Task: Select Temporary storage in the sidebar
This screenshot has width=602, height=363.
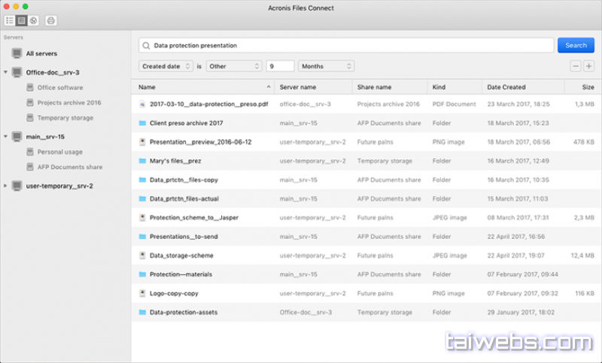Action: (65, 118)
